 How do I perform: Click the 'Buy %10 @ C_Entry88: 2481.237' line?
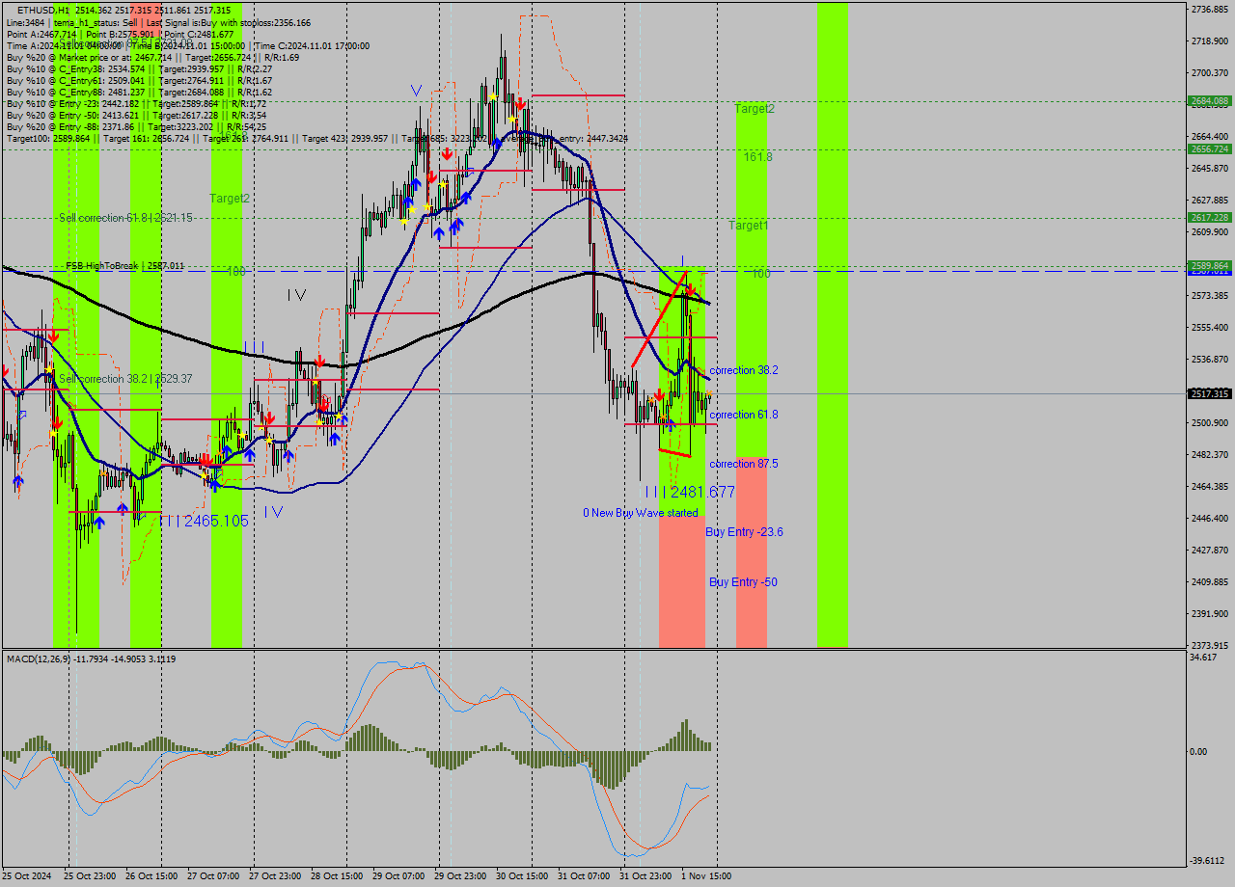point(139,93)
